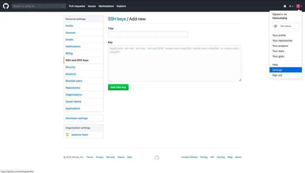Click the smiley icon in Set status
The height and width of the screenshot is (173, 305).
tap(275, 26)
